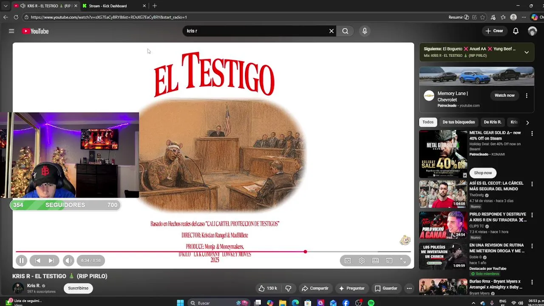Image resolution: width=544 pixels, height=306 pixels.
Task: Click the progress bar scrubber handle
Action: click(305, 252)
